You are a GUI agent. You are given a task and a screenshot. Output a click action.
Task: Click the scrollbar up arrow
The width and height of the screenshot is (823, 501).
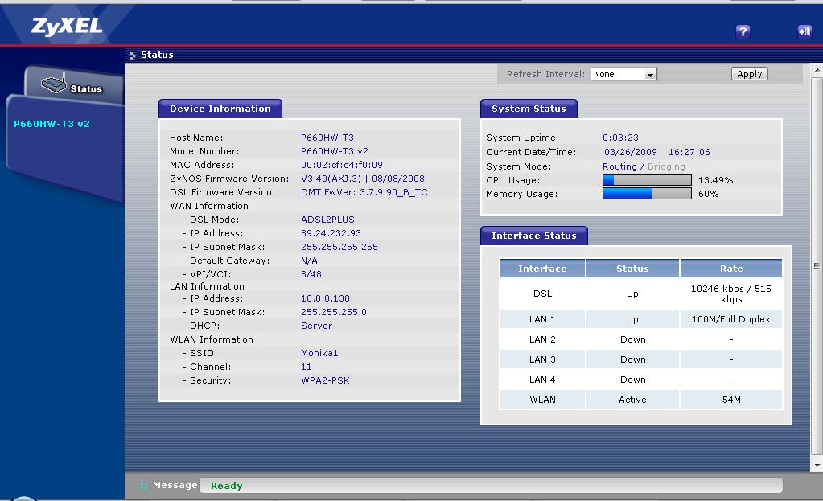(x=817, y=70)
